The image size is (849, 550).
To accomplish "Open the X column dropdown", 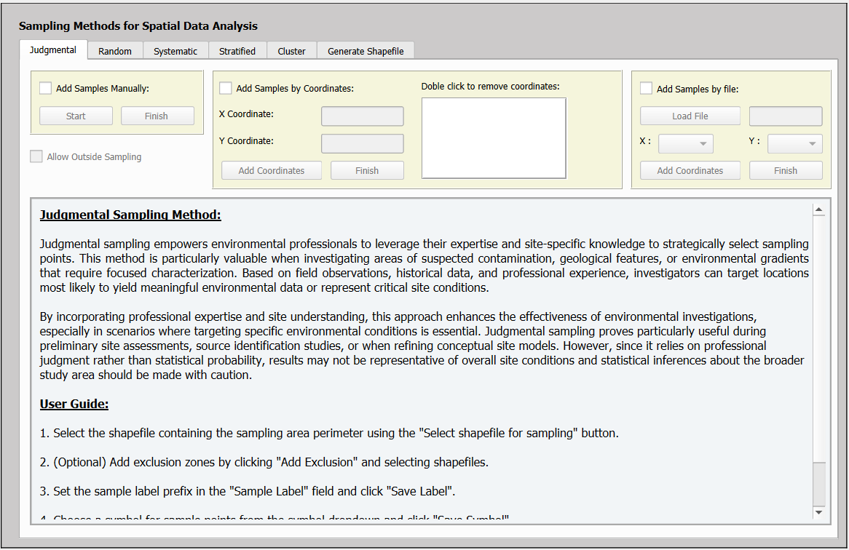I will pyautogui.click(x=685, y=143).
